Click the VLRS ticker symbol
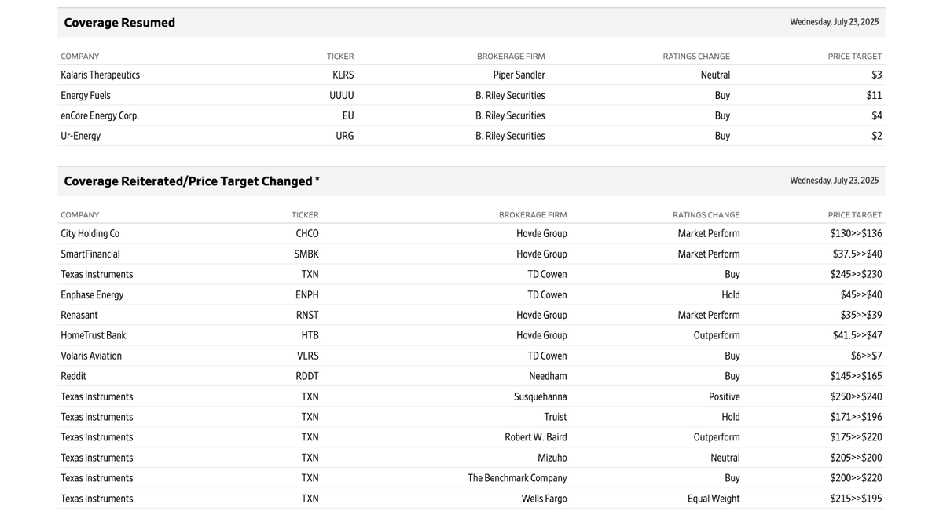Image resolution: width=943 pixels, height=515 pixels. [308, 356]
